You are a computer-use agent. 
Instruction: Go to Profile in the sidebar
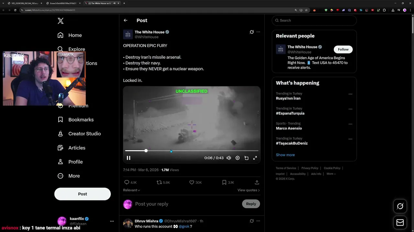click(70, 162)
